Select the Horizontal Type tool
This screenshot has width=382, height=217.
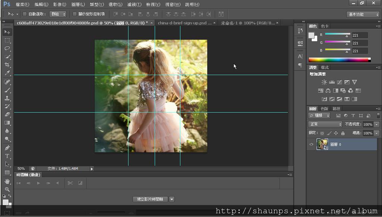tap(7, 156)
